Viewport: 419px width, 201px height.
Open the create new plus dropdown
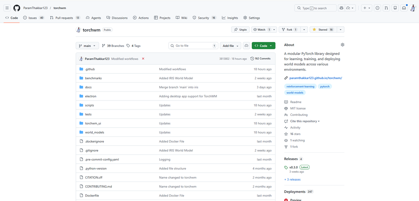click(x=366, y=8)
